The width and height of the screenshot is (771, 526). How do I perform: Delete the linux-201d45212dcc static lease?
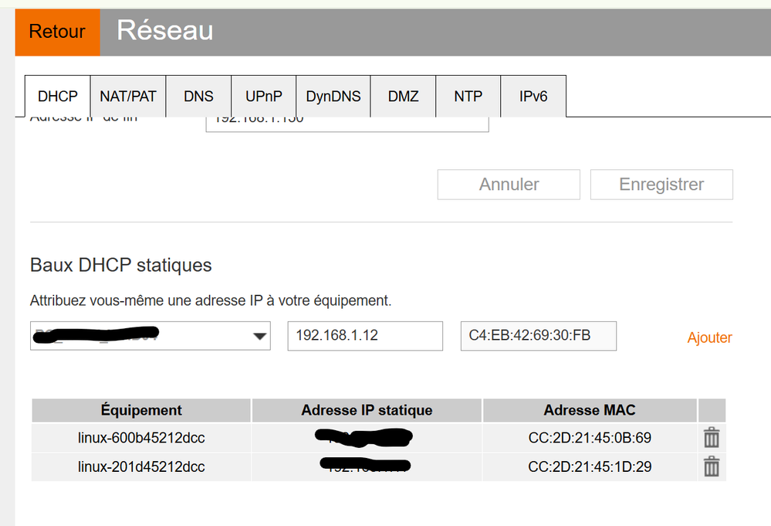(x=712, y=467)
